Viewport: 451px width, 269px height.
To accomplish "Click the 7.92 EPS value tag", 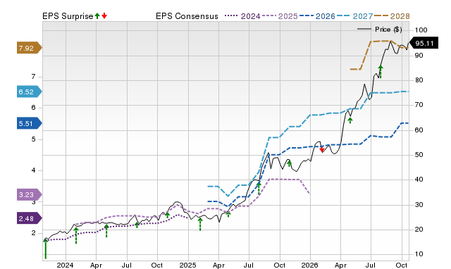I will pos(30,48).
